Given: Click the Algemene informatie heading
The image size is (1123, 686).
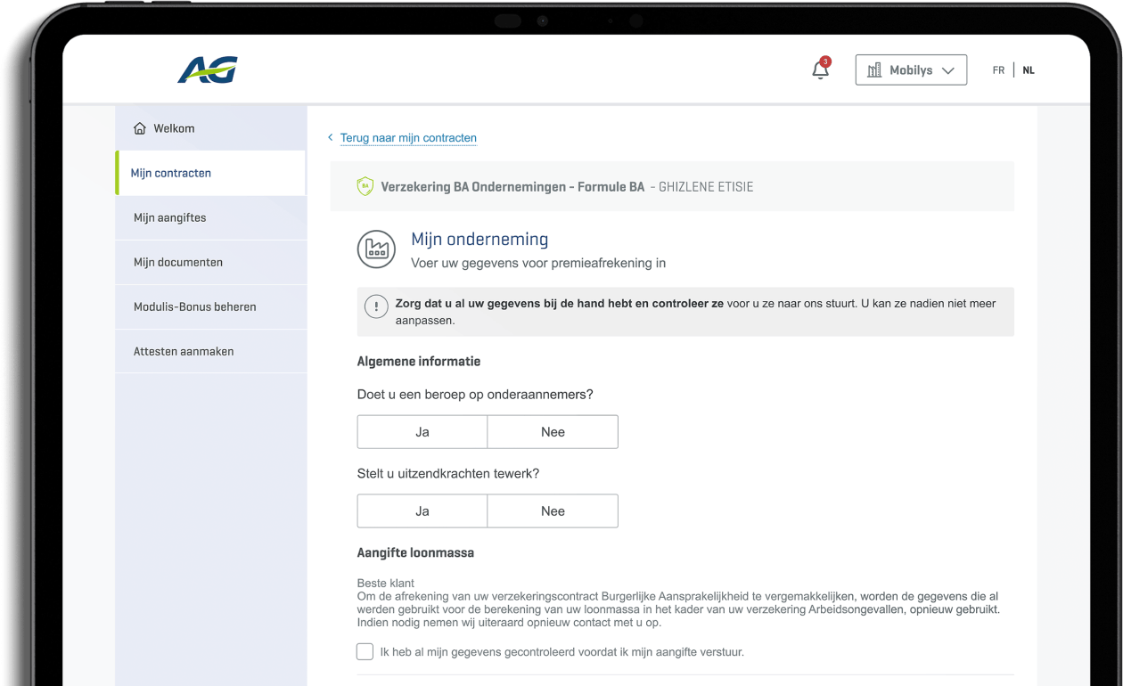Looking at the screenshot, I should click(419, 361).
